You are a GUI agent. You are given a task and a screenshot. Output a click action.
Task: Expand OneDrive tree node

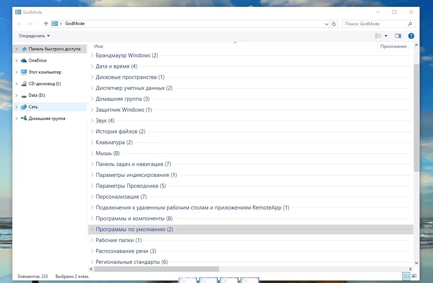[x=17, y=61]
